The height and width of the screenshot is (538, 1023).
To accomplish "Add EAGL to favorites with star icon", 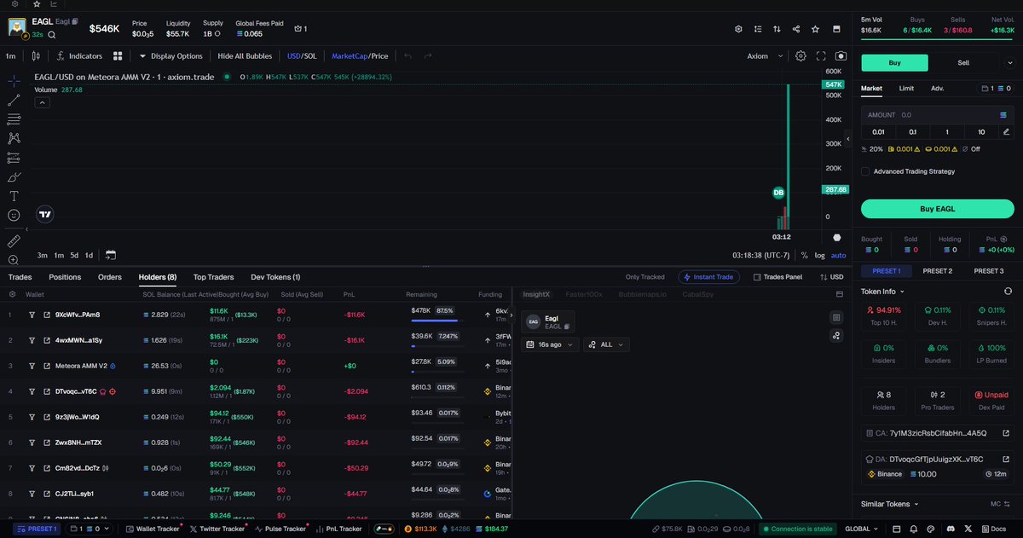I will tap(815, 29).
